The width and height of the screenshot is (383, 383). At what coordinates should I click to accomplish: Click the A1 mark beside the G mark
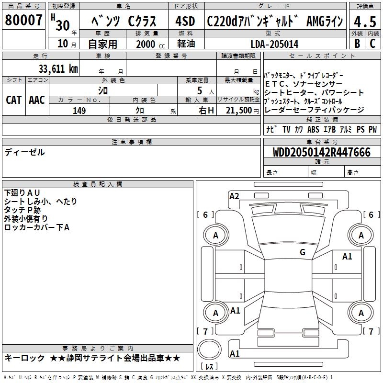tap(347, 257)
